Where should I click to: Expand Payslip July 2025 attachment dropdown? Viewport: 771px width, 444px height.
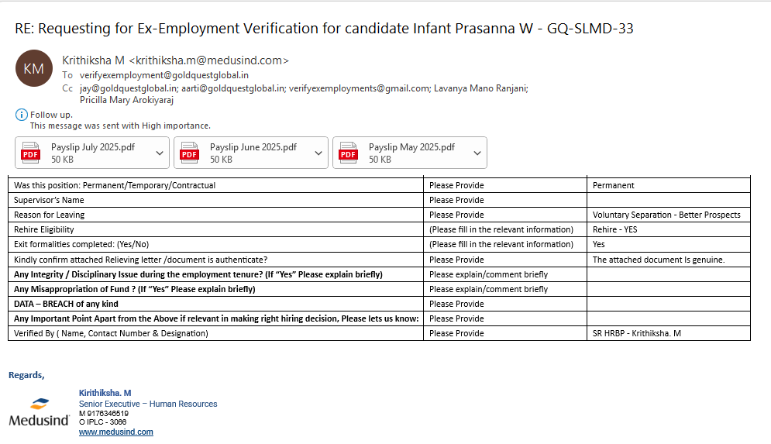coord(160,153)
